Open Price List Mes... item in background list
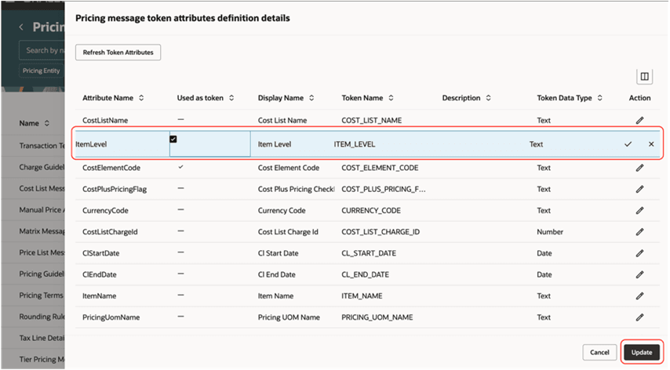This screenshot has width=670, height=370. coord(42,252)
